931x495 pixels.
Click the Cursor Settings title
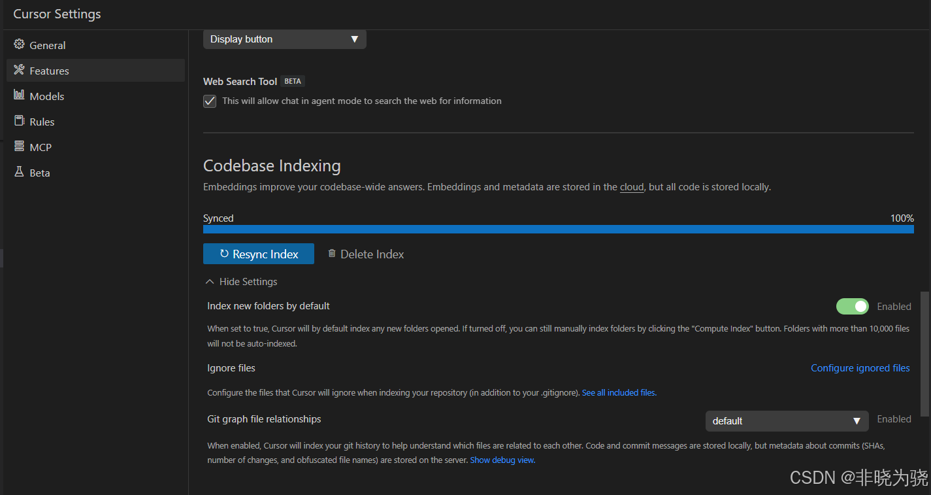pyautogui.click(x=57, y=14)
